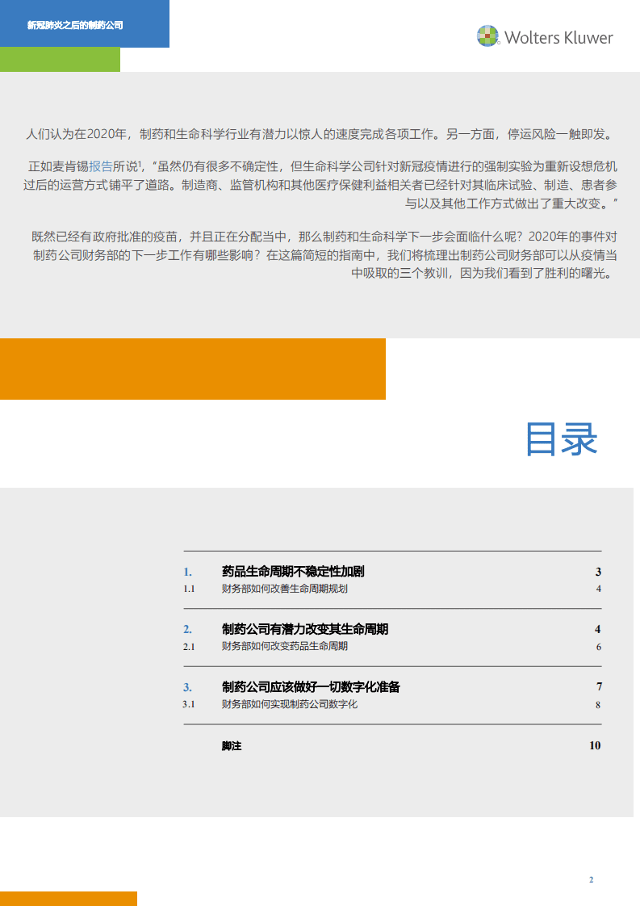Click subsection number 3.1

[189, 704]
